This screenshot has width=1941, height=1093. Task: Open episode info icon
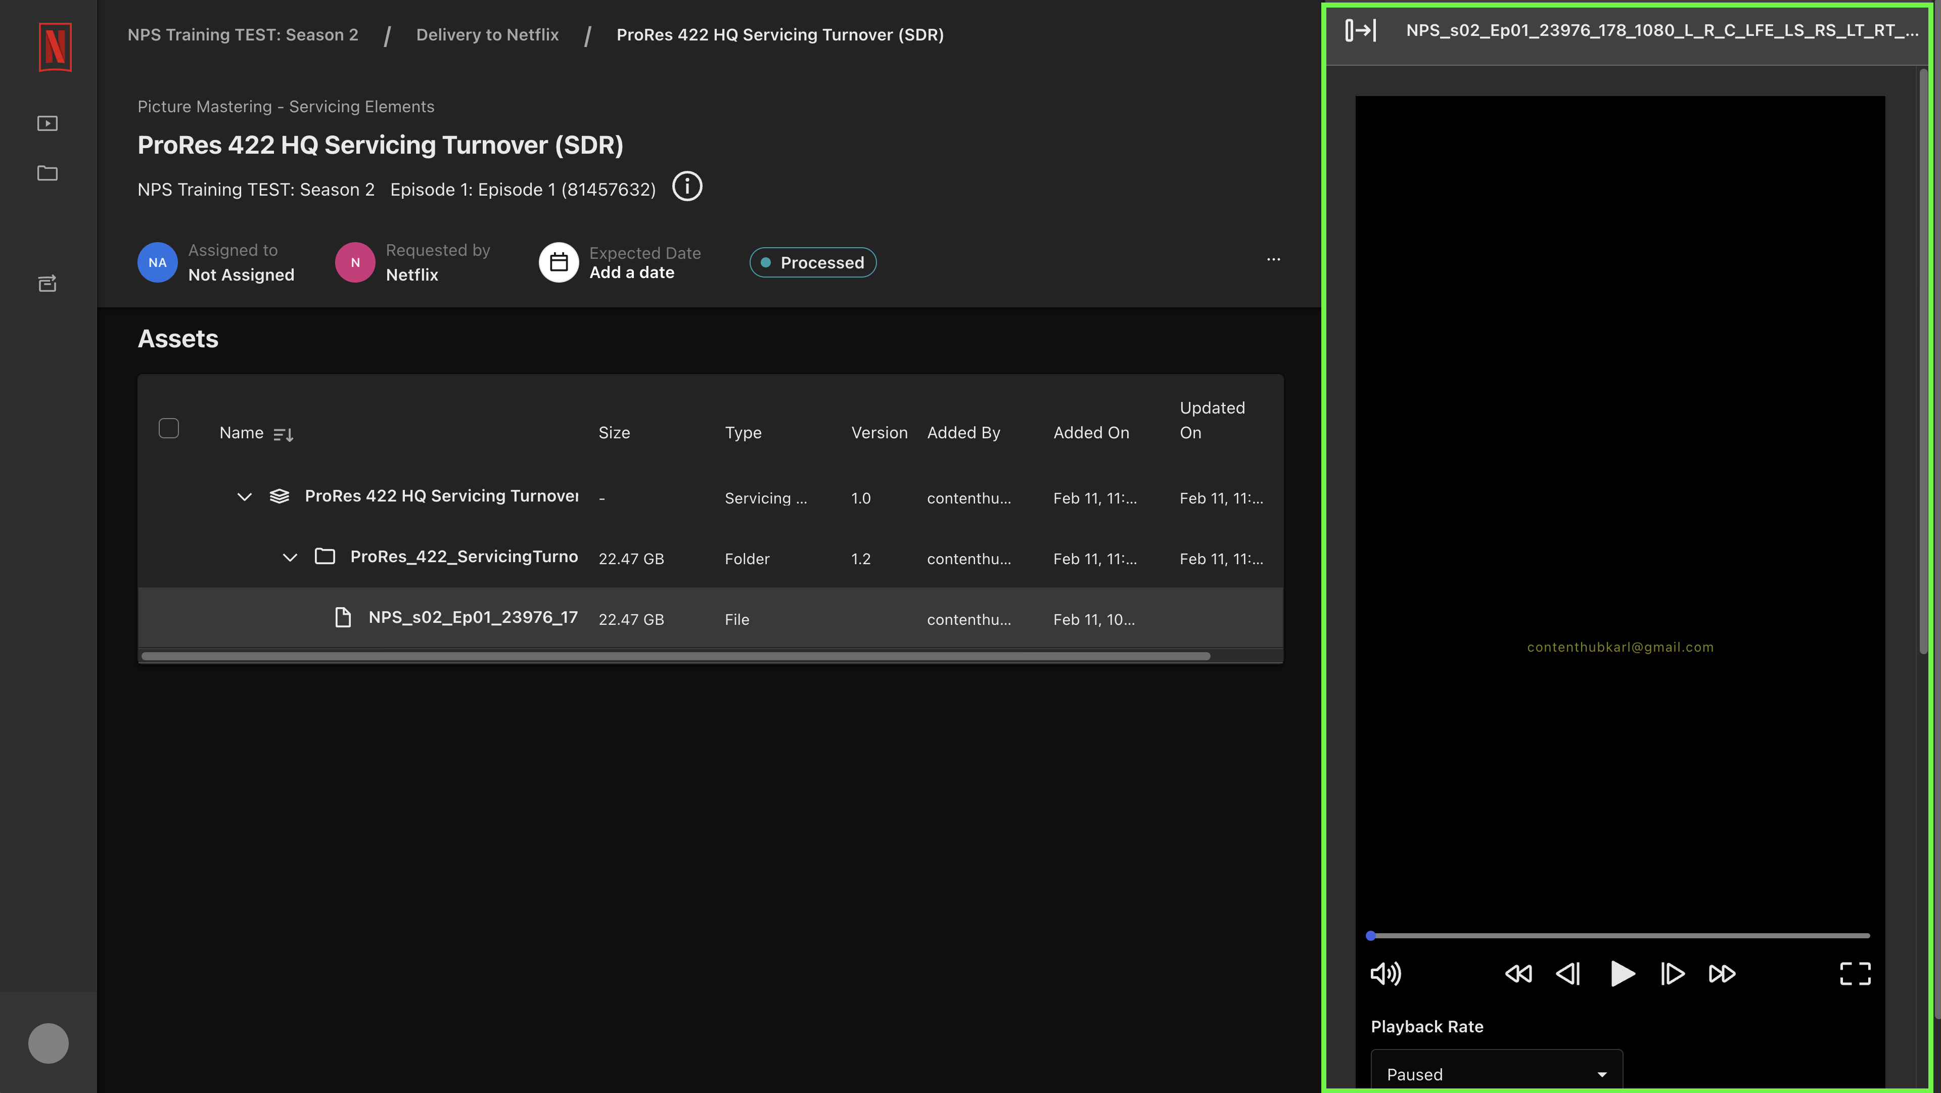point(687,186)
